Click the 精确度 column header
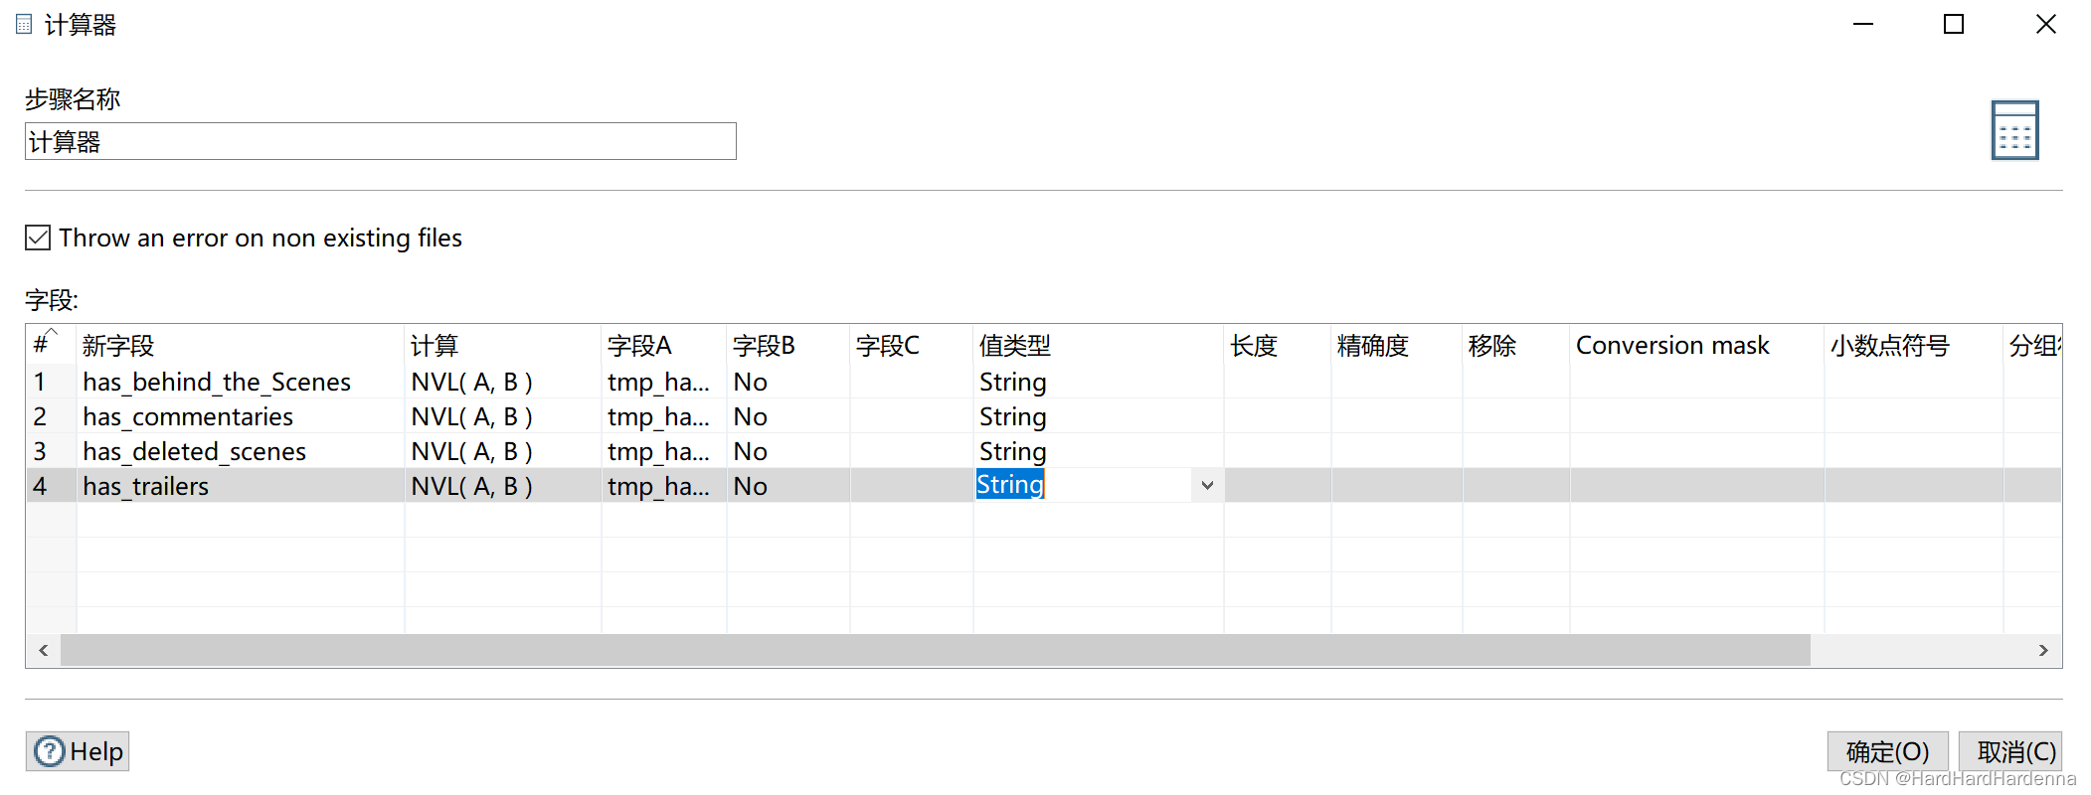Image resolution: width=2091 pixels, height=795 pixels. point(1397,345)
